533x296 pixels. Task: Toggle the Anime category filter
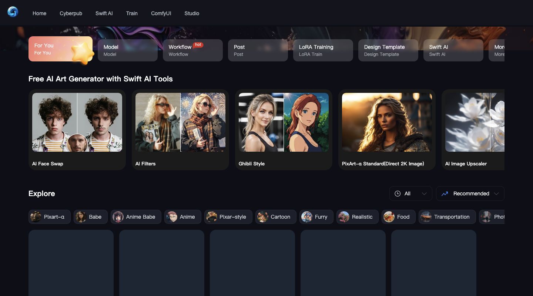click(x=182, y=217)
